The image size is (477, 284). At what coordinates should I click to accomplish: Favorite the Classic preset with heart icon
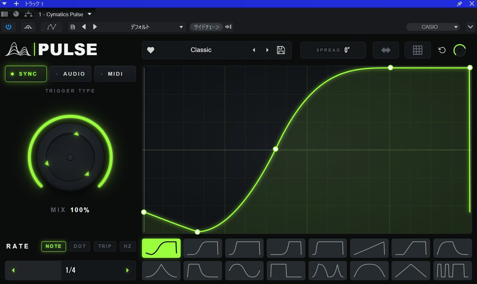pyautogui.click(x=151, y=50)
